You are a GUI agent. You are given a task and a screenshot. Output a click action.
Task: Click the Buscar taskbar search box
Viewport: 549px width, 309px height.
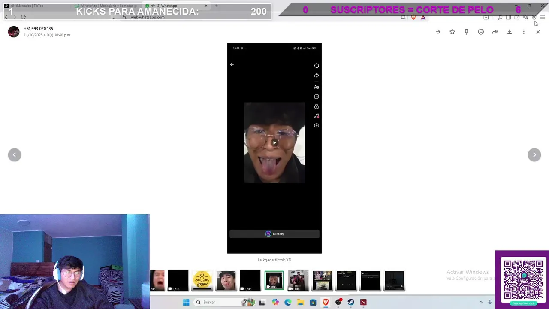click(224, 302)
